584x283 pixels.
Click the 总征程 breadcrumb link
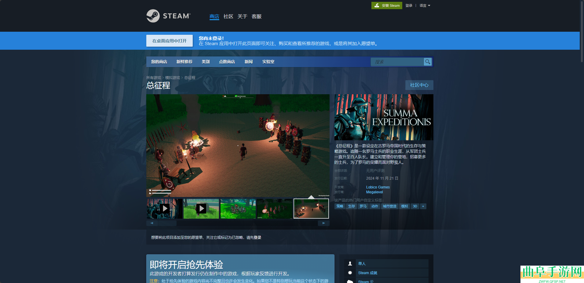tap(190, 78)
